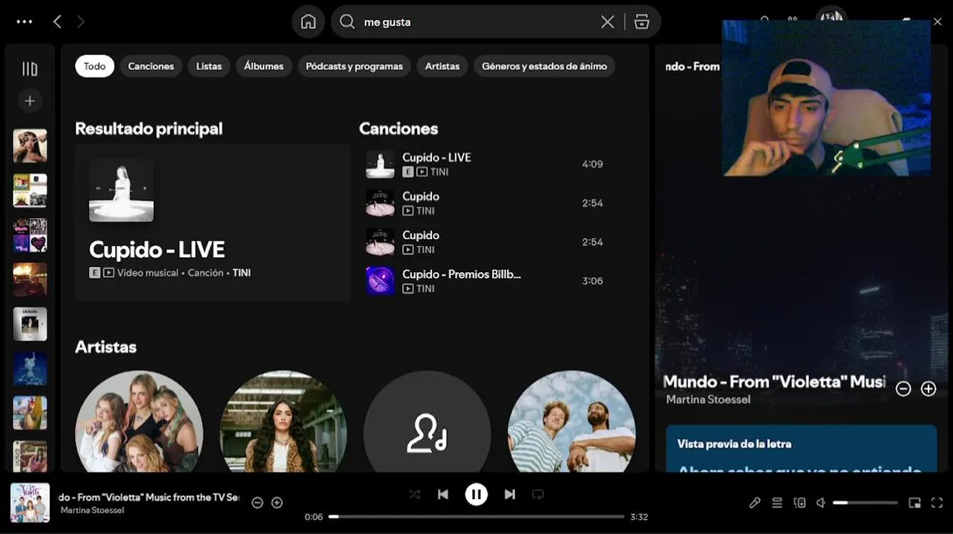Mute using the volume speaker icon

(821, 503)
